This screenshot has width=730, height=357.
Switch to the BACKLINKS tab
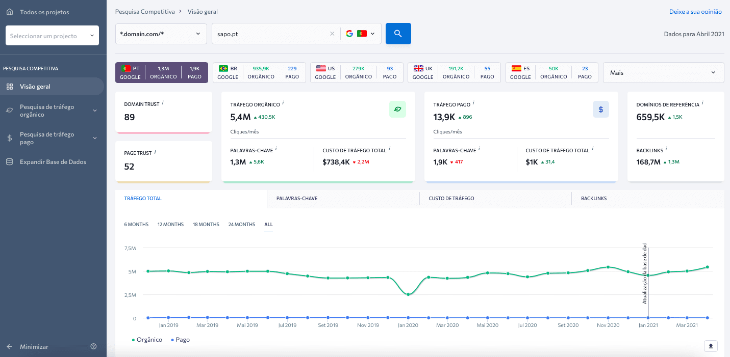point(593,198)
